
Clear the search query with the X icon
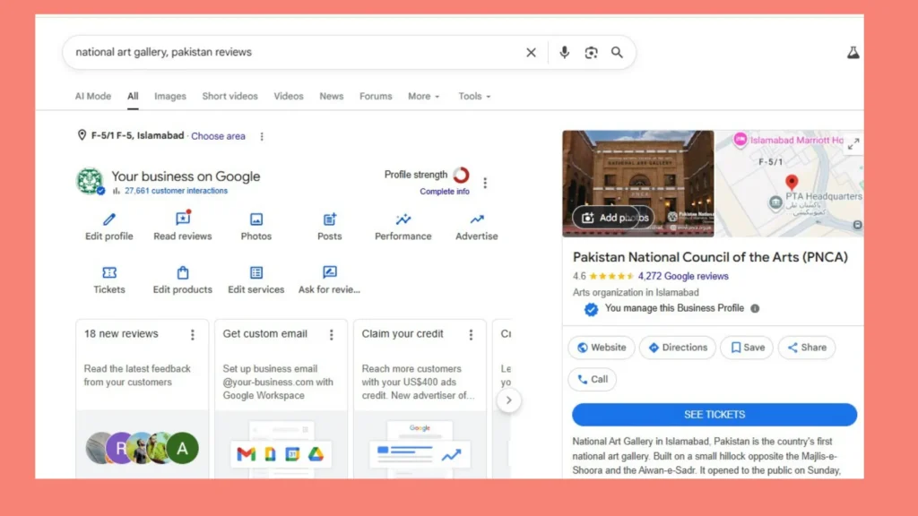(531, 53)
